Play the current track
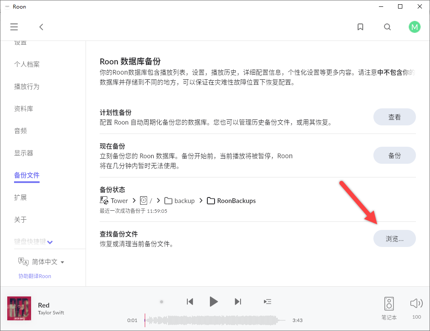 tap(213, 302)
